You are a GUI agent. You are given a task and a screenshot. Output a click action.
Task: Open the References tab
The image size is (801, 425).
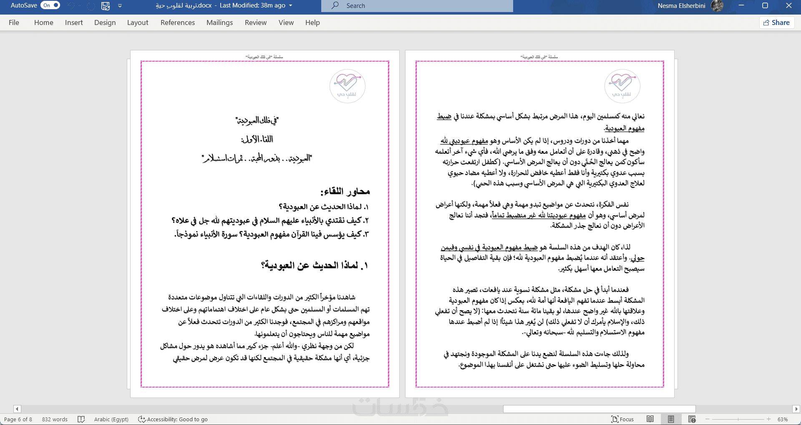pos(178,22)
